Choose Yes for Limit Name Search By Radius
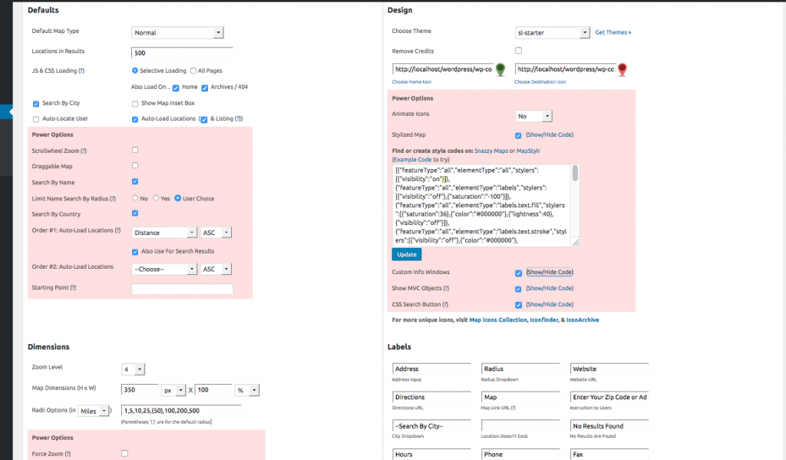 tap(156, 198)
